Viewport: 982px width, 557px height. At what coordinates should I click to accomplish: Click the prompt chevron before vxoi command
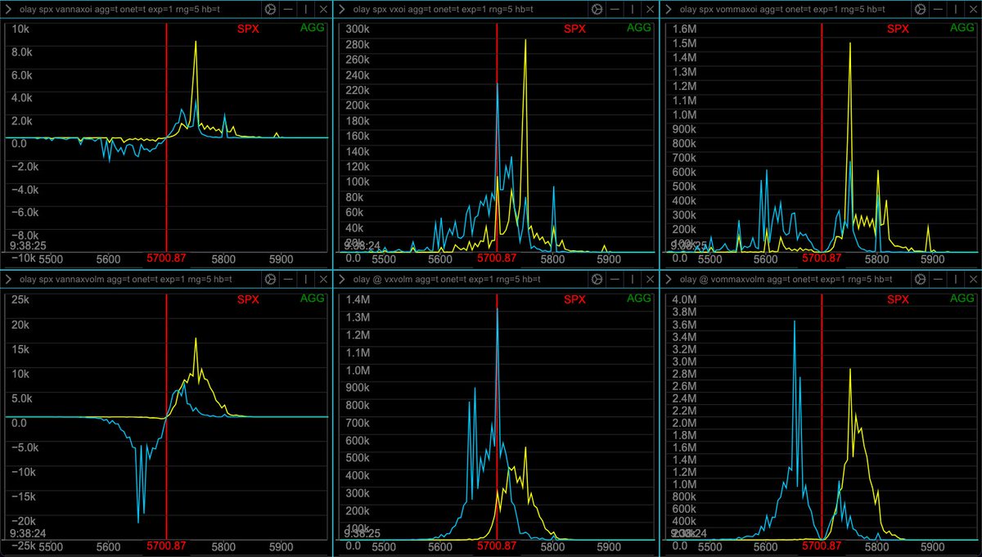click(x=342, y=10)
